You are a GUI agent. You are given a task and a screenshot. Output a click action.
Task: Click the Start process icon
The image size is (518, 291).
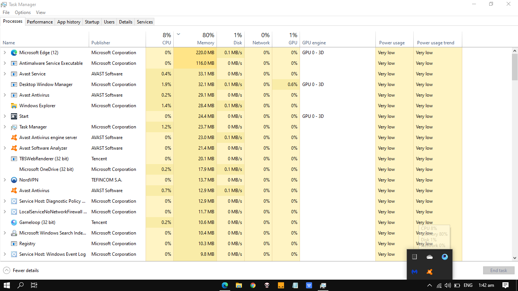pyautogui.click(x=14, y=116)
